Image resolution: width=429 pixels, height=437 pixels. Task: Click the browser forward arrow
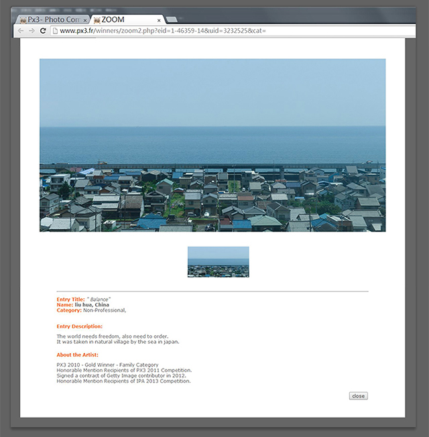tap(31, 31)
